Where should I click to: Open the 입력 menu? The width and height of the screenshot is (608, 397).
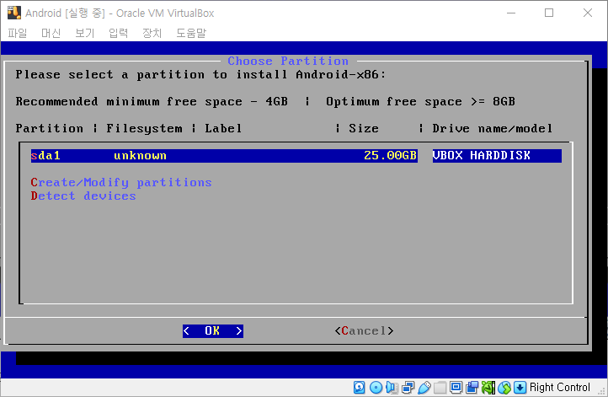point(118,33)
